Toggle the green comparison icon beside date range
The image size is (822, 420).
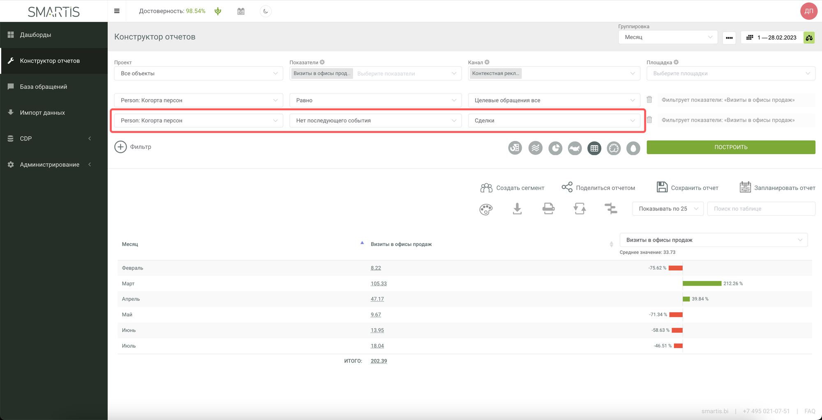click(x=809, y=37)
